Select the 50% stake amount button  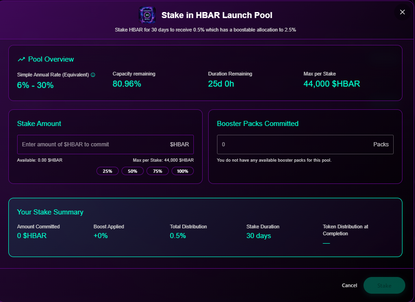(133, 171)
